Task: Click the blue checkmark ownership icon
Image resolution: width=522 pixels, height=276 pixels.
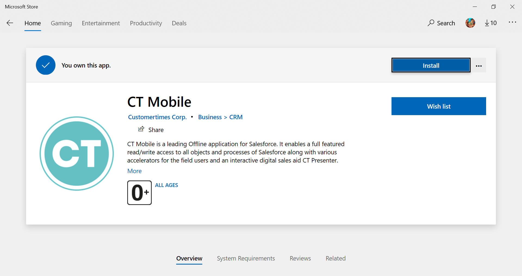Action: [x=46, y=65]
